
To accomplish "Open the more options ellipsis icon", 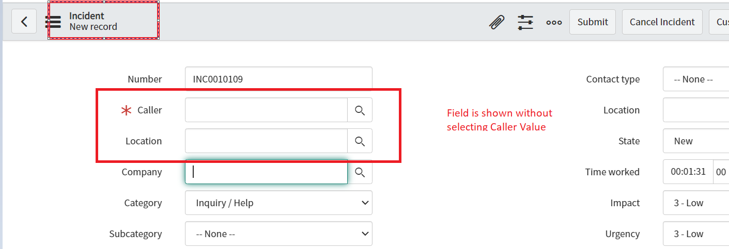I will click(x=554, y=23).
